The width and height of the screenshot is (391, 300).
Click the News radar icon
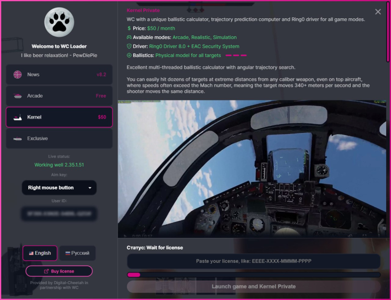18,74
